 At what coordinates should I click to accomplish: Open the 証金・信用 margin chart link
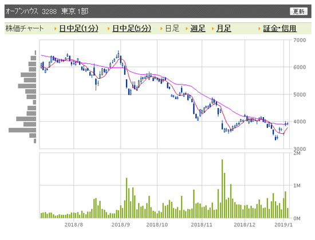[280, 28]
